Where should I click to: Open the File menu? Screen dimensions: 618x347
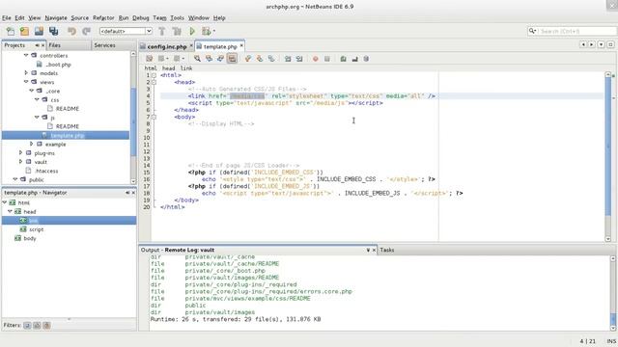[7, 18]
